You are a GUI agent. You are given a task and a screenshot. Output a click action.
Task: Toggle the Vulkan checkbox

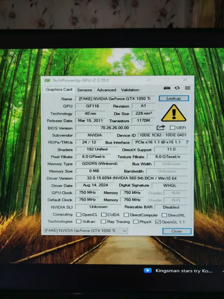(78, 221)
